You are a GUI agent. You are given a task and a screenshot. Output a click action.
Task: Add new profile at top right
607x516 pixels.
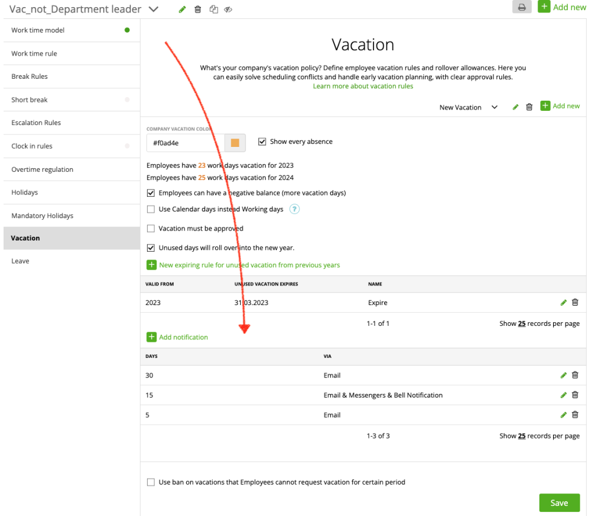[562, 7]
